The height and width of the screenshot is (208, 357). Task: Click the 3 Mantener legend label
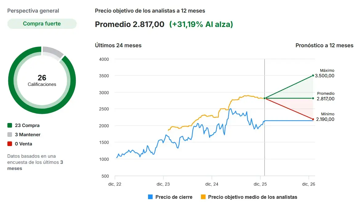click(x=28, y=134)
